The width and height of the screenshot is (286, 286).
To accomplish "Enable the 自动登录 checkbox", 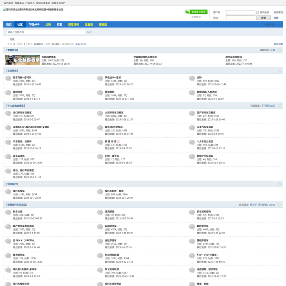I will [258, 12].
